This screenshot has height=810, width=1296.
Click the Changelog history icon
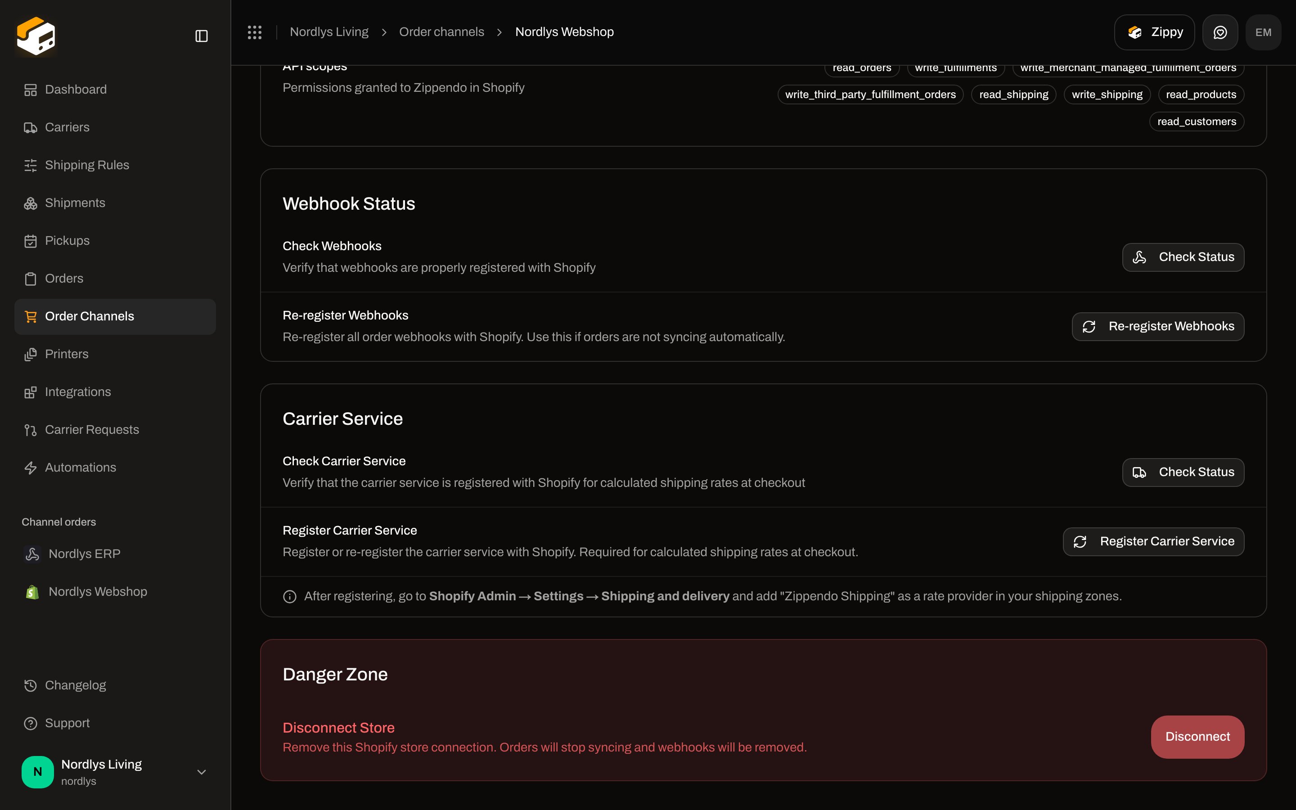31,686
